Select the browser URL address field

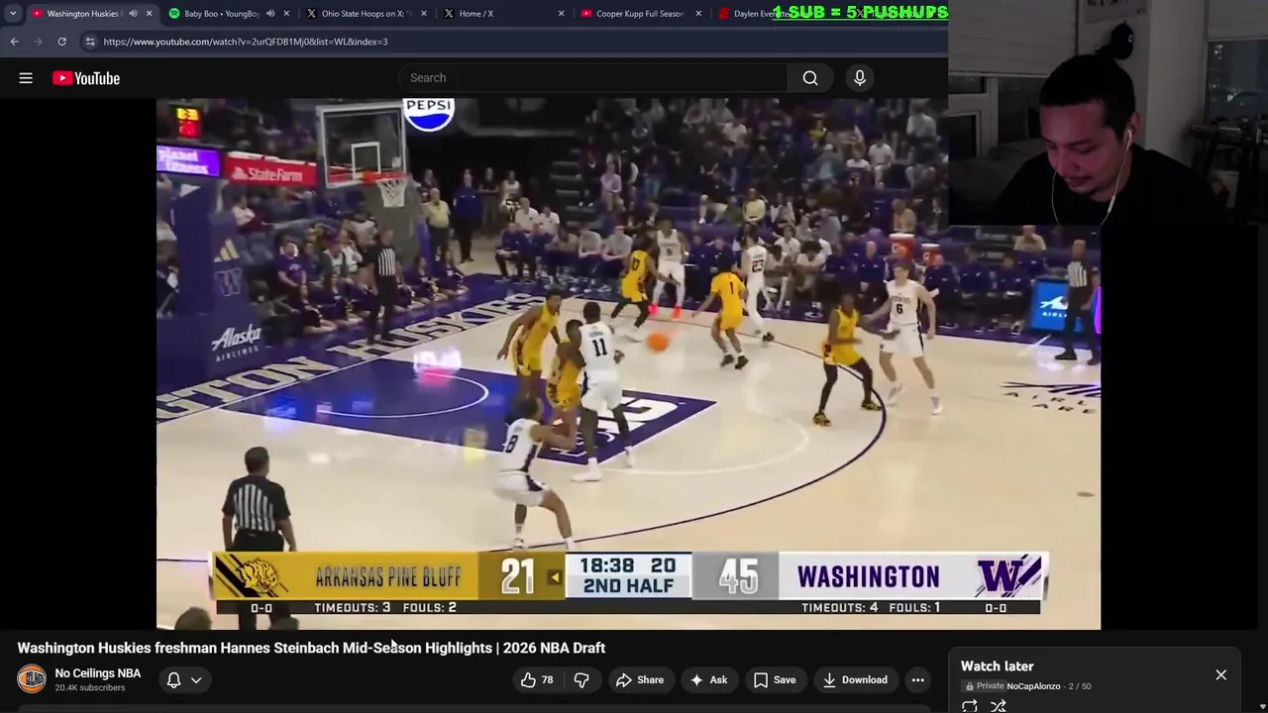pos(515,42)
